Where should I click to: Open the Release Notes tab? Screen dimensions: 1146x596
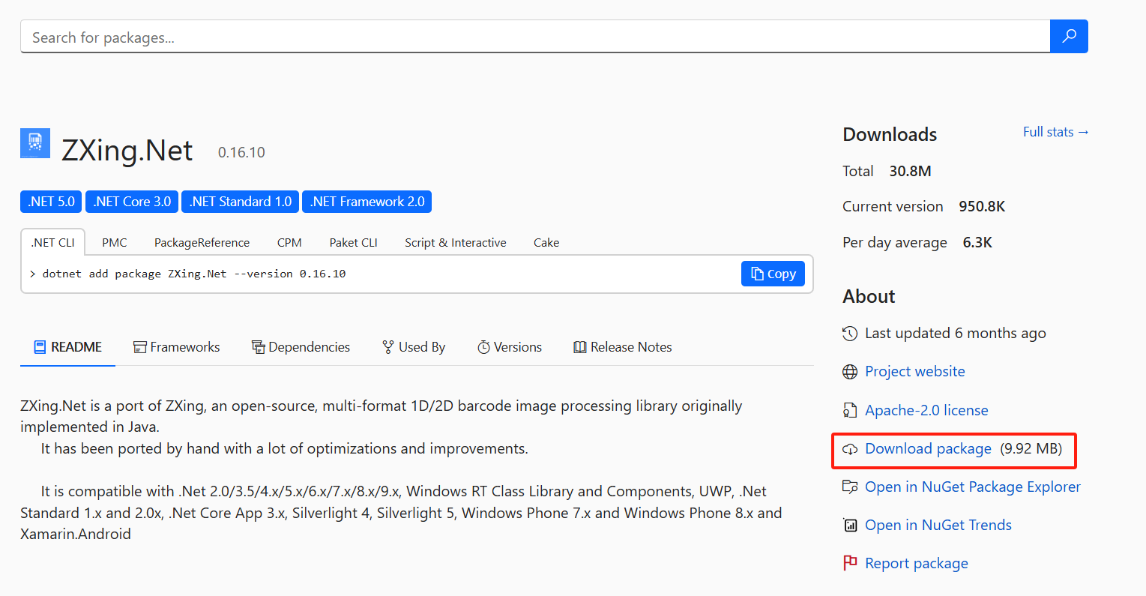(x=623, y=347)
